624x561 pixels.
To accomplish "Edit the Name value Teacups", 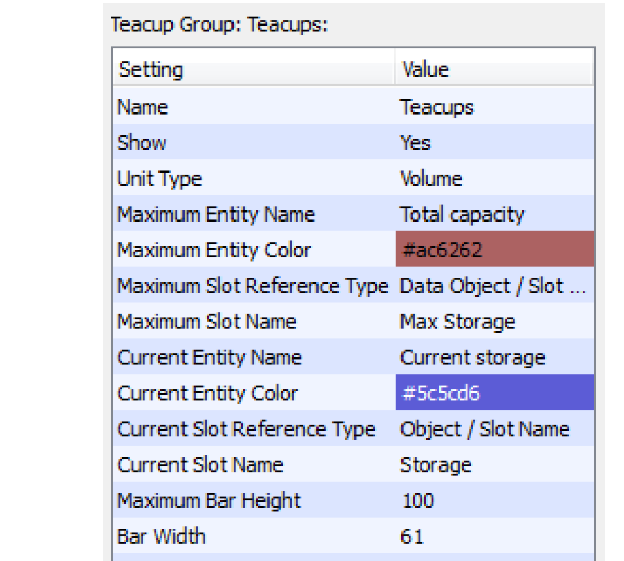I will pyautogui.click(x=494, y=107).
